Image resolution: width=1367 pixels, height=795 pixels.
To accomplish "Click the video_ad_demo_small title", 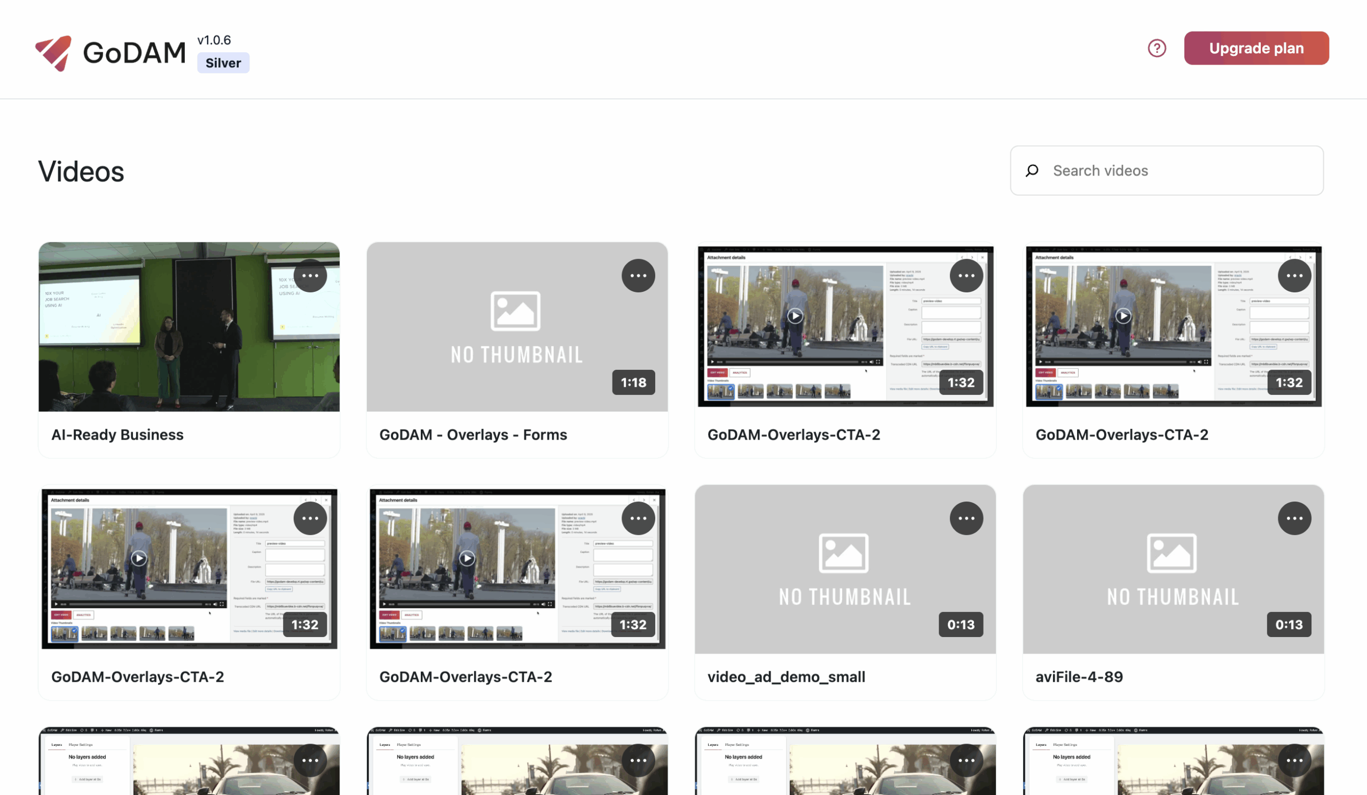I will (786, 677).
